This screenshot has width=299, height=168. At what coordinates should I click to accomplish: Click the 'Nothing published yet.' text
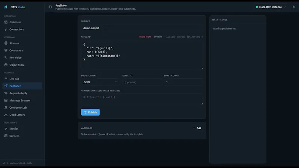coord(225,29)
